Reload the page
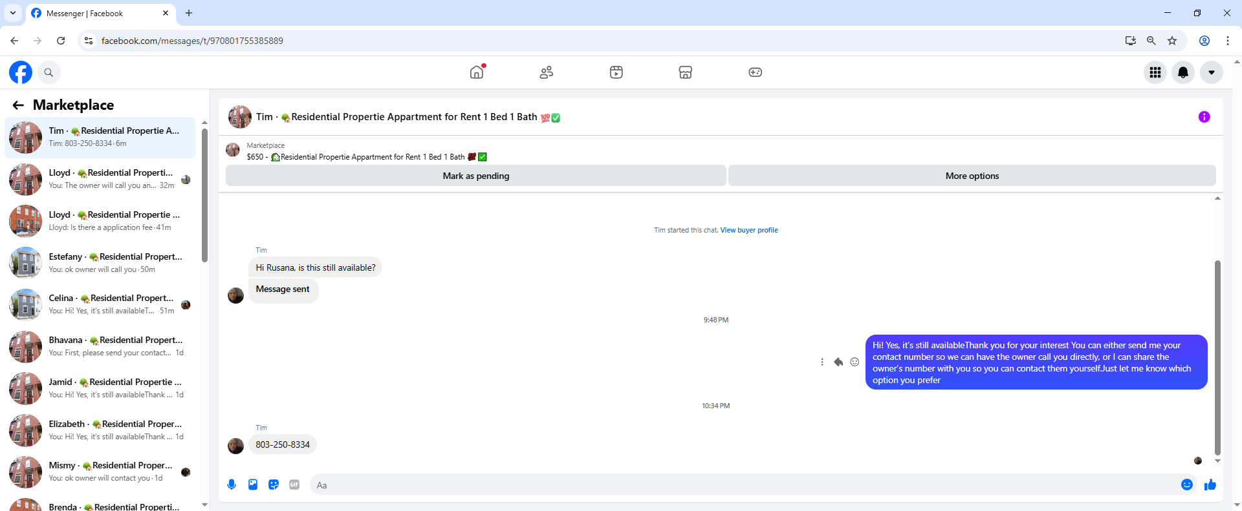 tap(61, 41)
